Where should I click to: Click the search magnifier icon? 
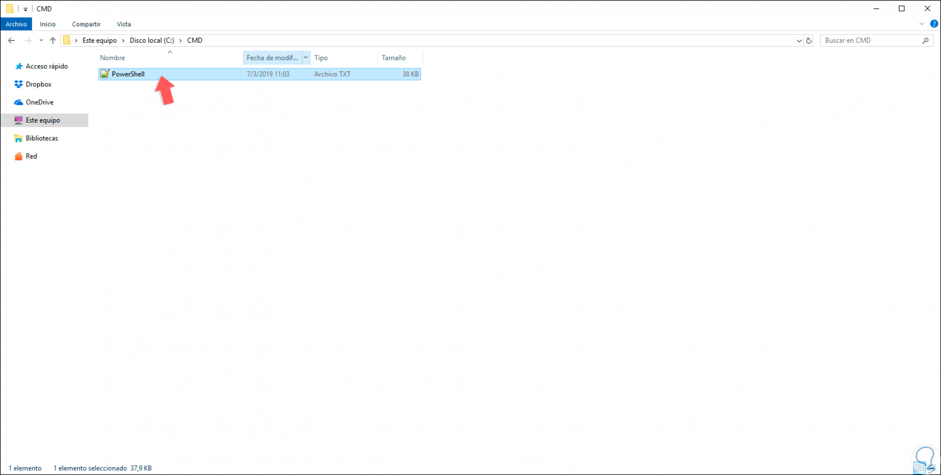[x=926, y=40]
